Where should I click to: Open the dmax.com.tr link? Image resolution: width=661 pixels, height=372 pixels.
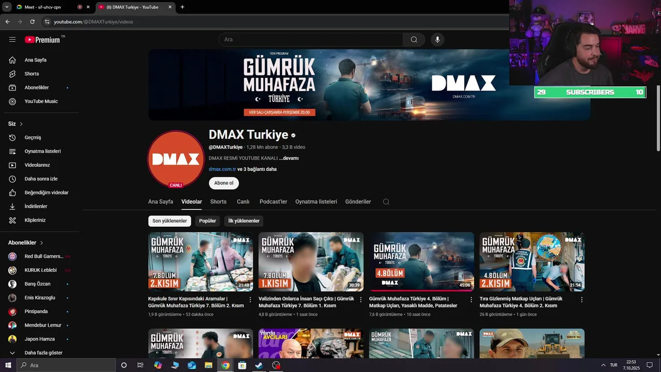pyautogui.click(x=222, y=169)
